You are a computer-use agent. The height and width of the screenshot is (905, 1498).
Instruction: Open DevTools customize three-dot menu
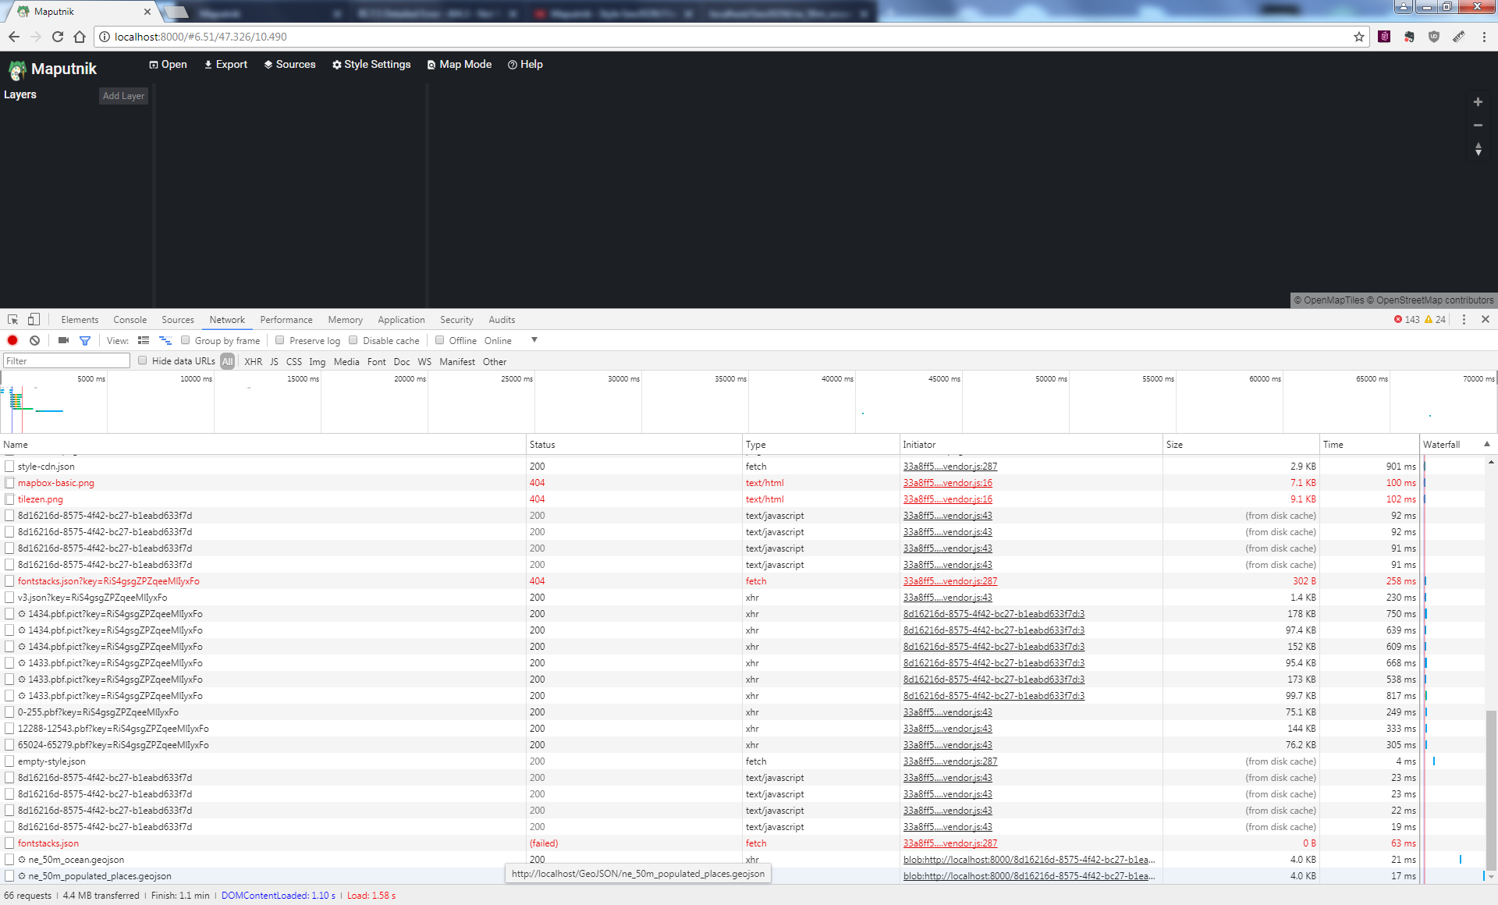point(1464,319)
